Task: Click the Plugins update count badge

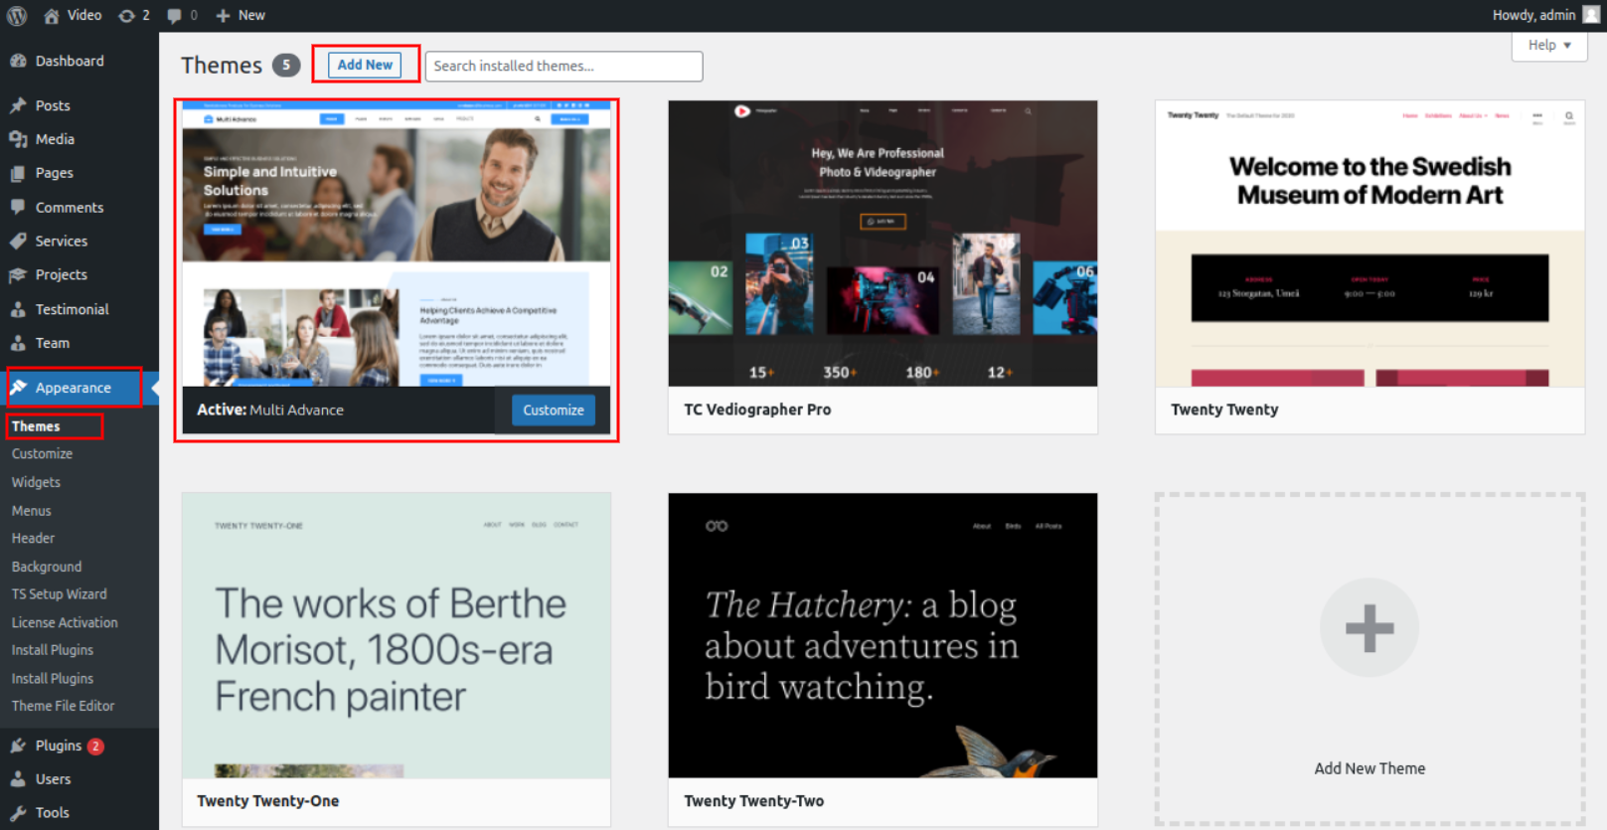Action: click(x=95, y=747)
